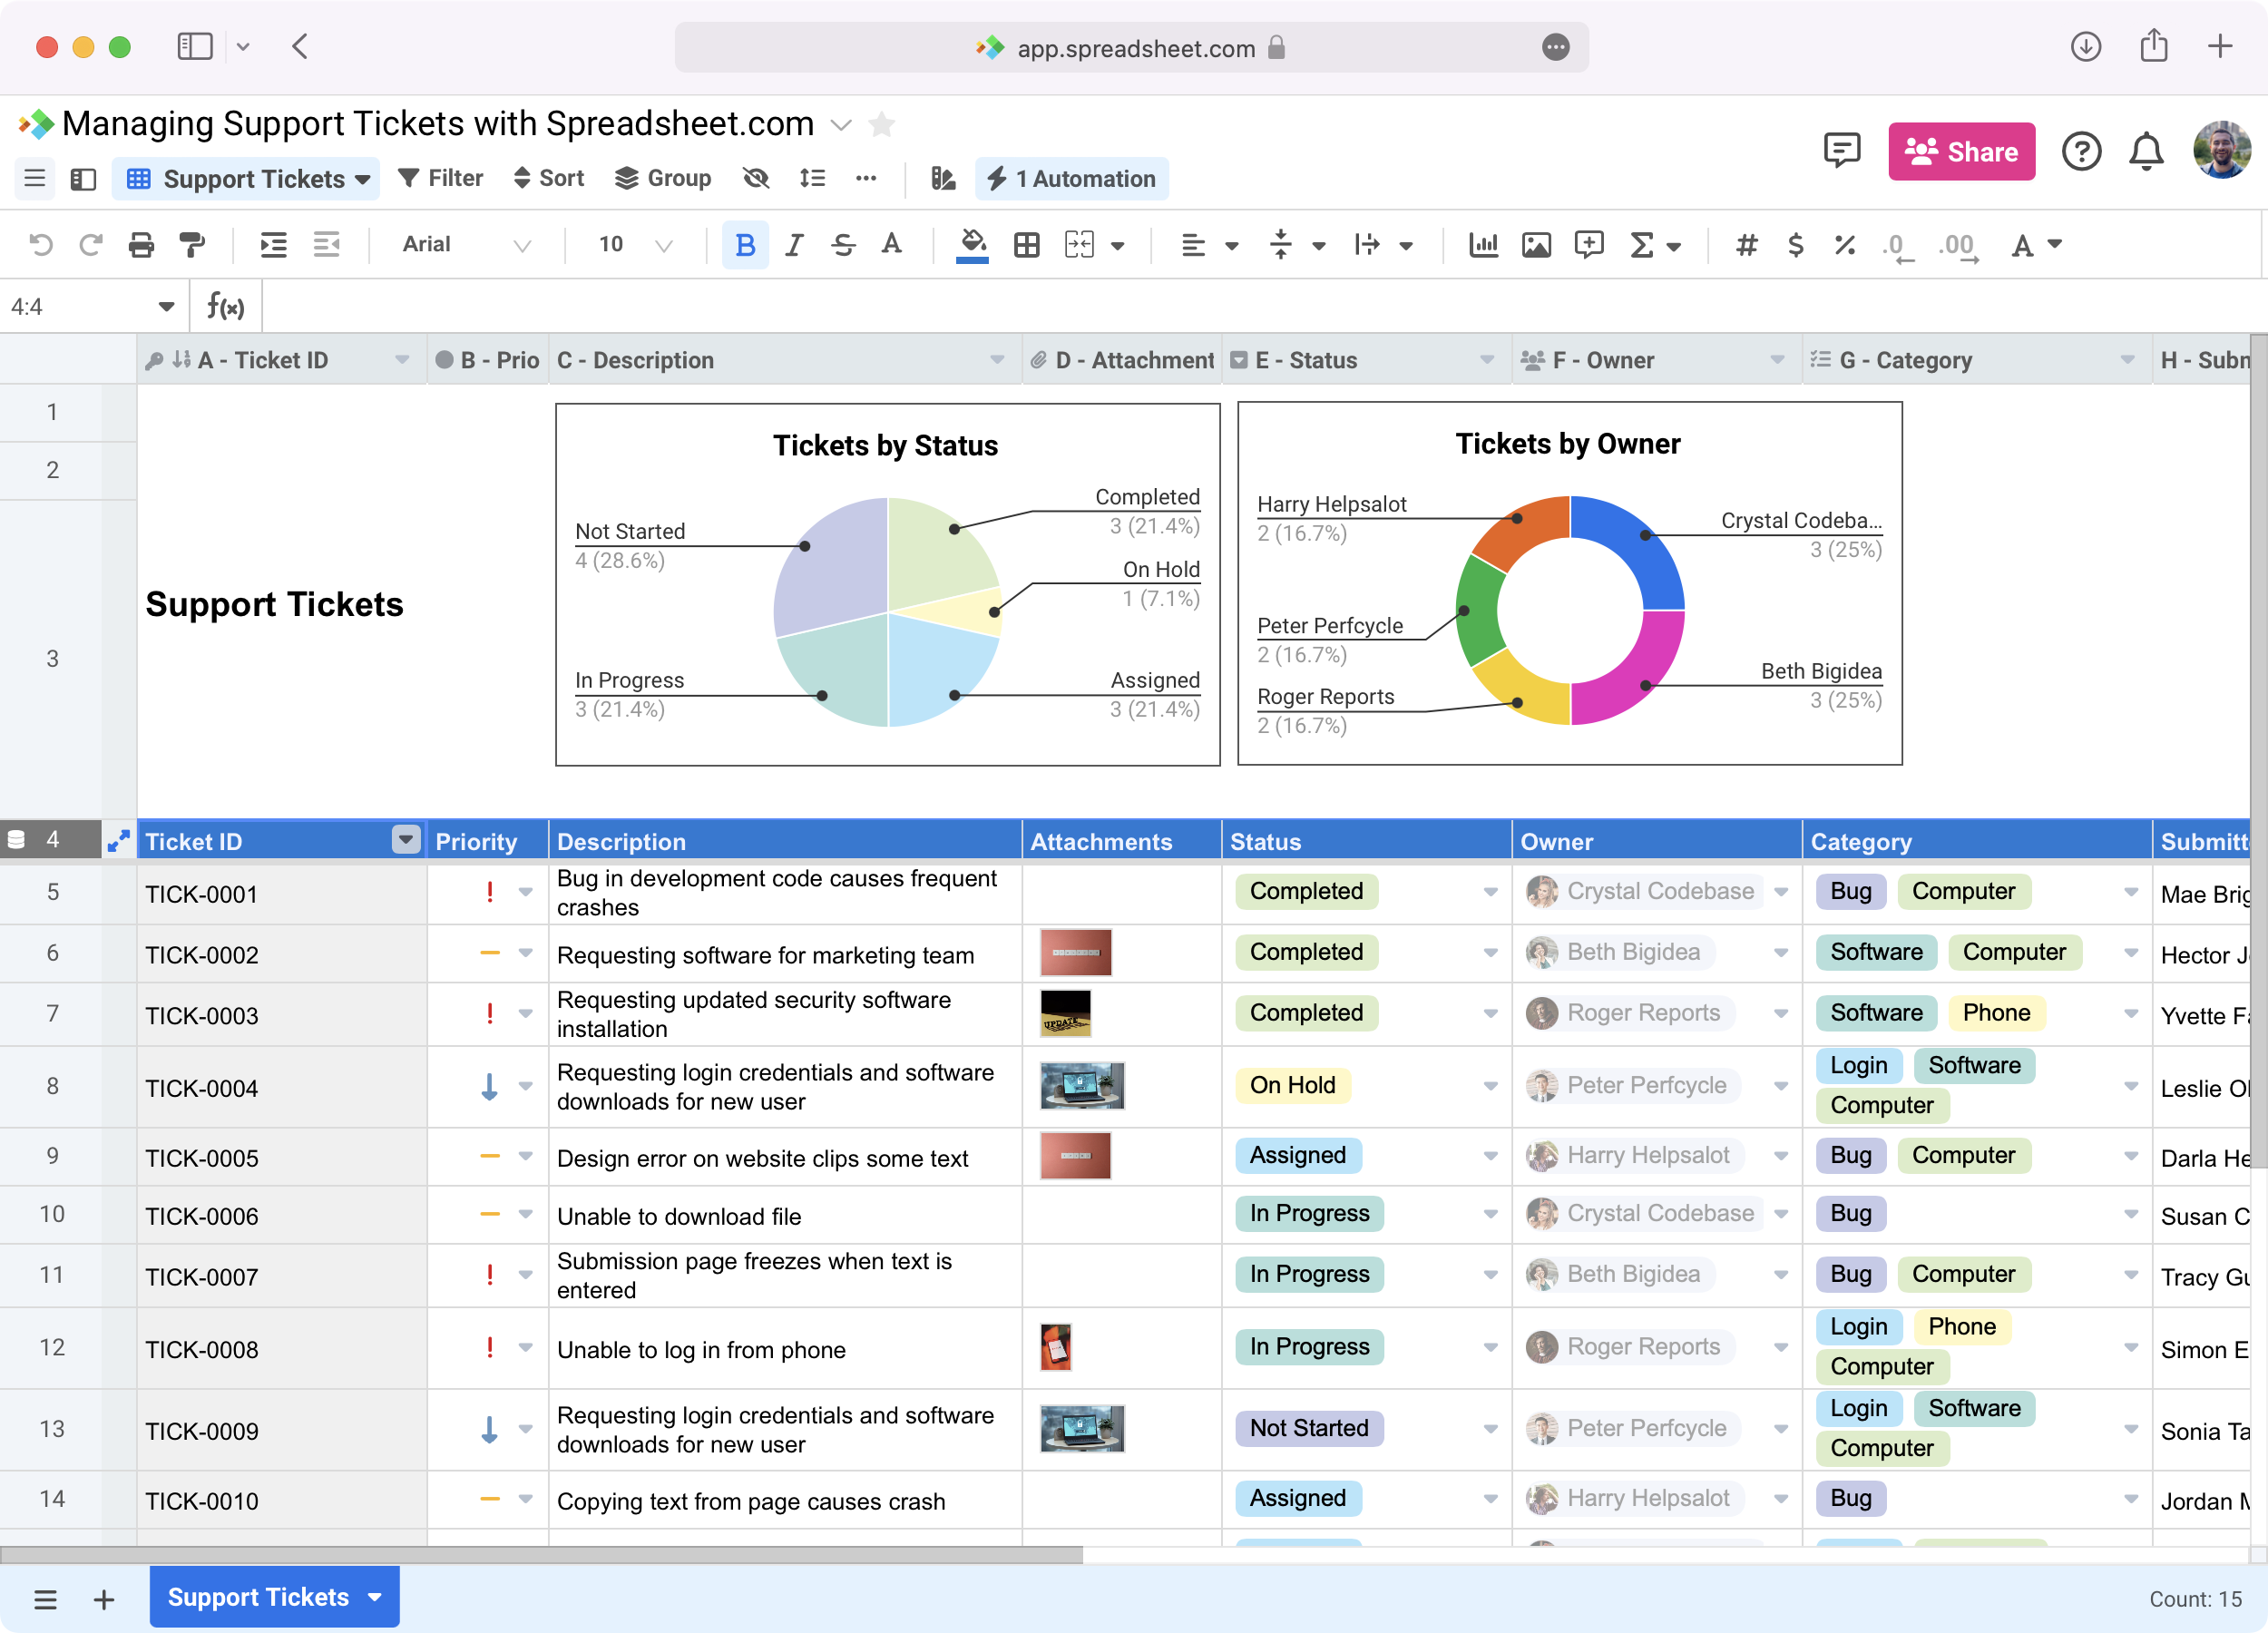2268x1633 pixels.
Task: Expand status dropdown for TICK-0004
Action: (1490, 1086)
